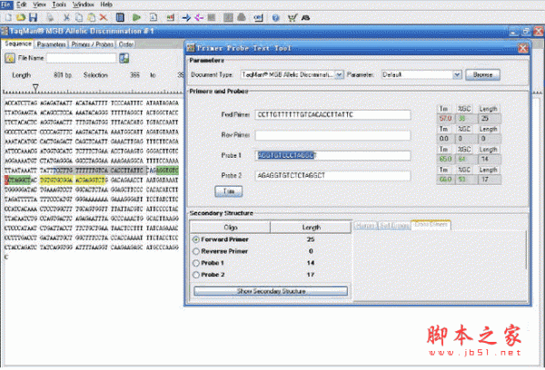Viewport: 545px width, 370px height.
Task: Click the Show Secondary Structure button
Action: pos(271,291)
